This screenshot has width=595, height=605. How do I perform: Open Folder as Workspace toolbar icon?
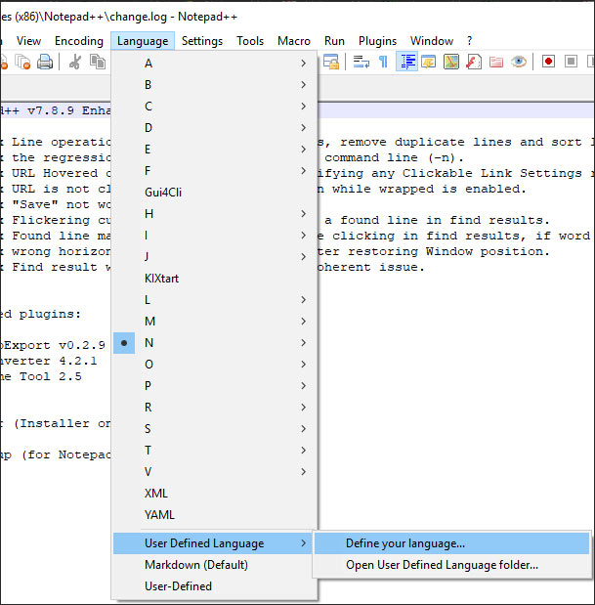point(496,62)
